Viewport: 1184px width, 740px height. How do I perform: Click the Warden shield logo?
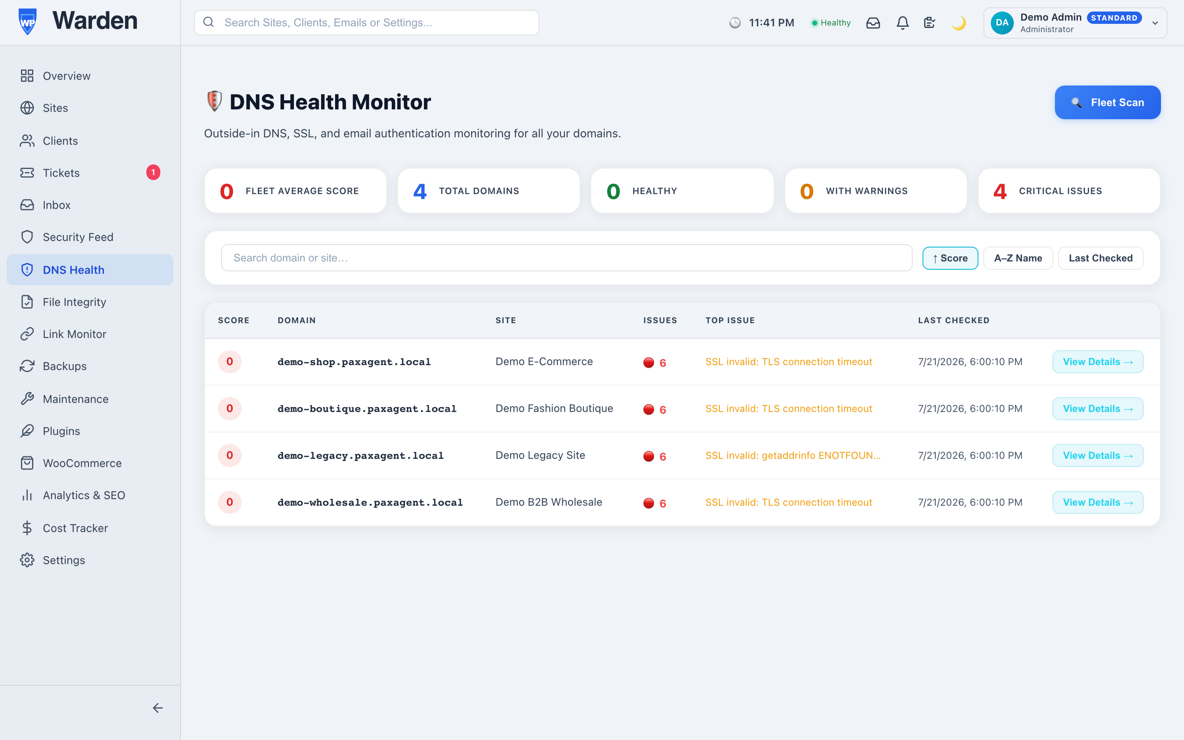tap(28, 21)
